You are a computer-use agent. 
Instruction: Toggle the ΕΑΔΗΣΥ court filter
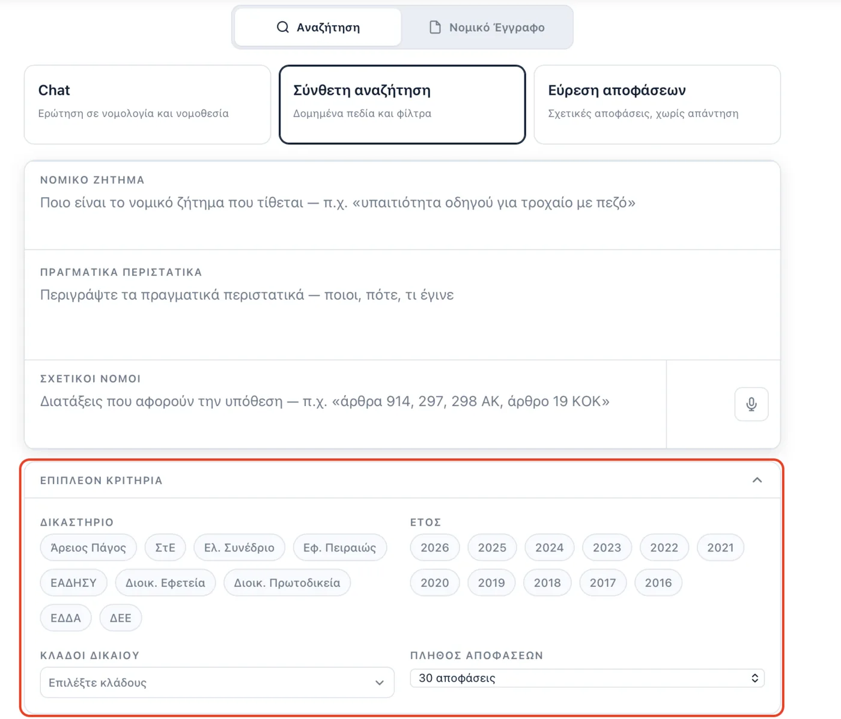[x=73, y=583]
